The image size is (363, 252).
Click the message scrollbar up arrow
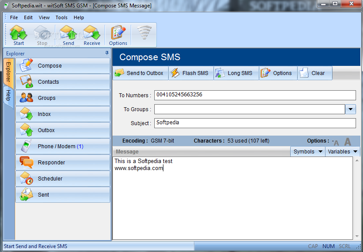tap(357, 160)
